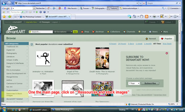Open the Quick Tabs grid icon
The height and width of the screenshot is (112, 185).
tap(15, 17)
